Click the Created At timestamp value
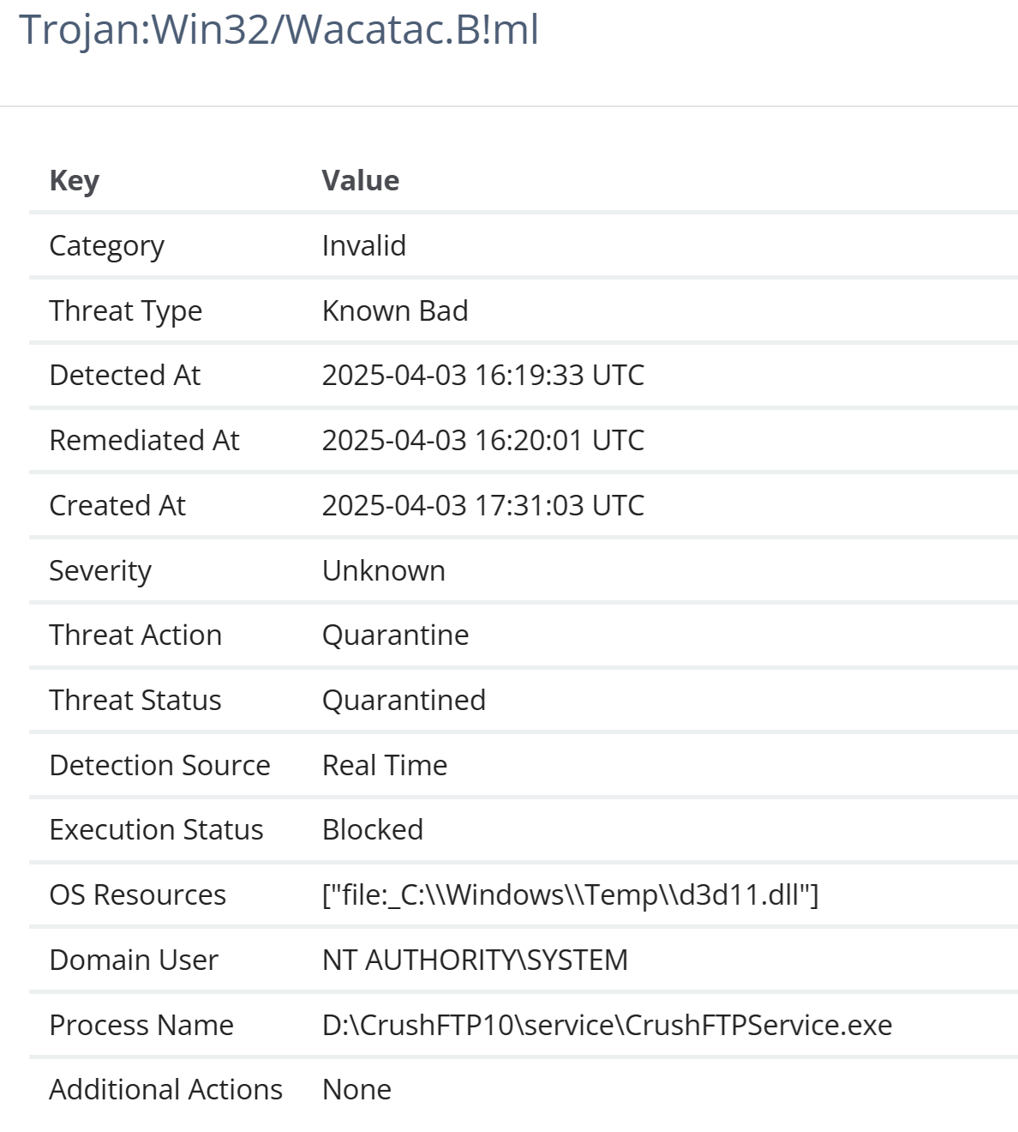Image resolution: width=1018 pixels, height=1132 pixels. click(483, 506)
